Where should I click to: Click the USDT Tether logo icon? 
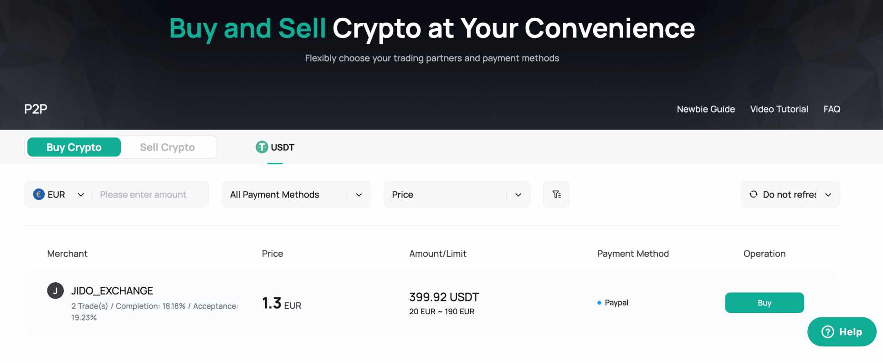click(262, 147)
